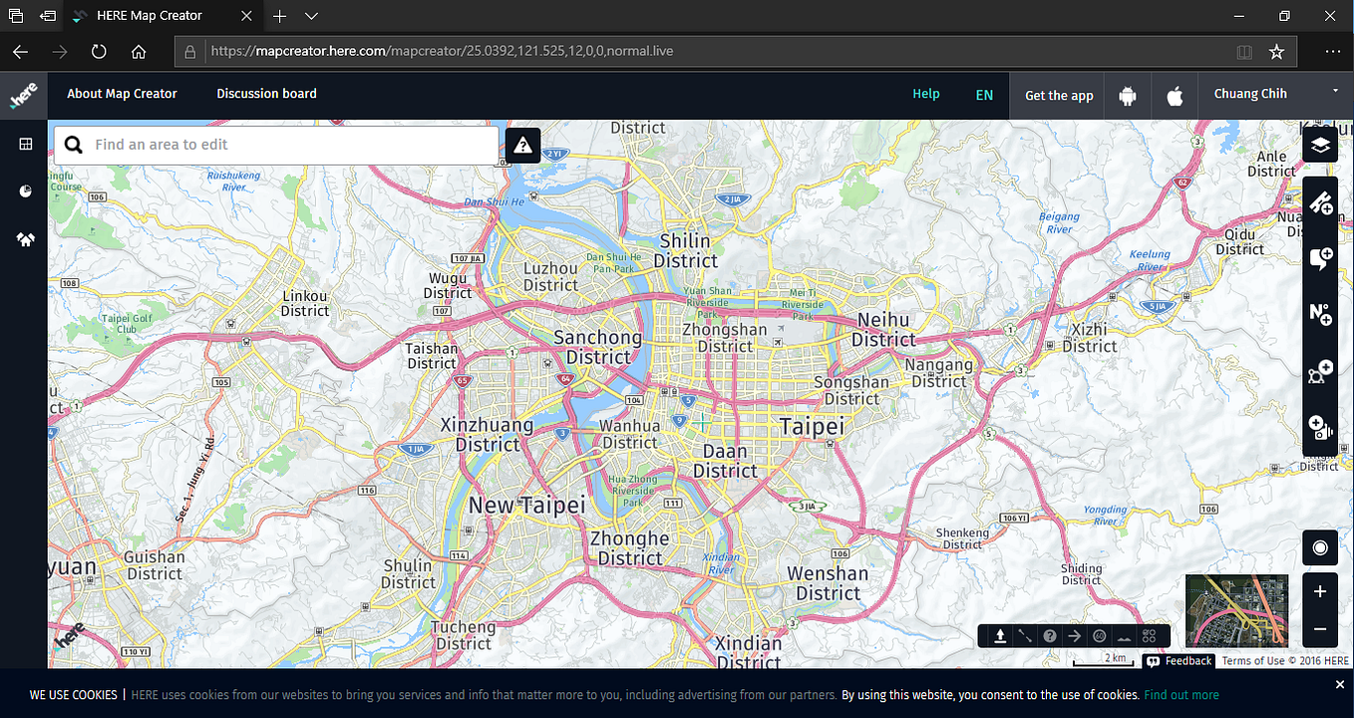Toggle the elevation terrain display
The image size is (1354, 718).
coord(1124,635)
